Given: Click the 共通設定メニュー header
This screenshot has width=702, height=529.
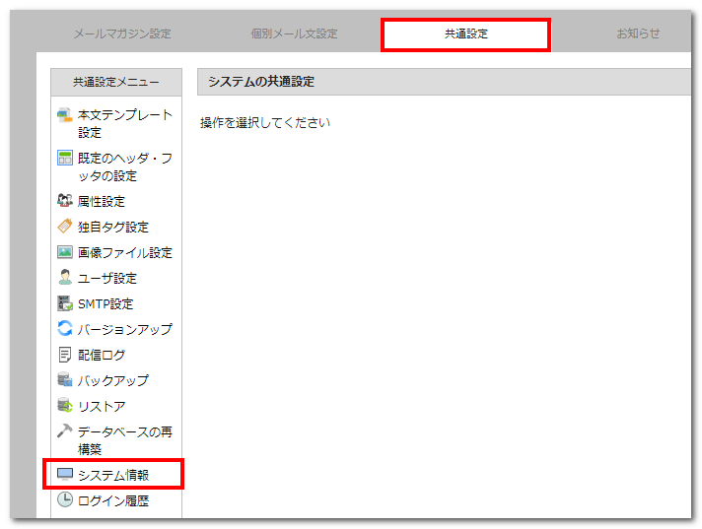Looking at the screenshot, I should pos(116,83).
